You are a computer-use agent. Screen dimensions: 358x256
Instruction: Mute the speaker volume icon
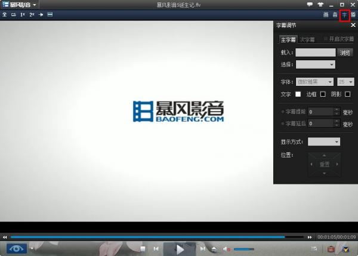pos(226,249)
